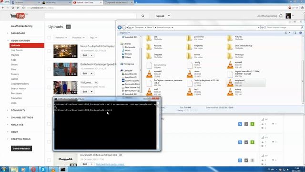Select Search History in the sidebar
The width and height of the screenshot is (305, 172).
point(18,88)
